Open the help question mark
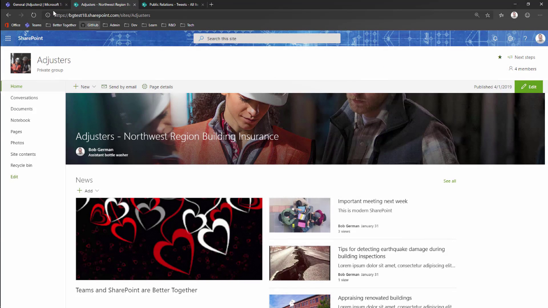 [525, 38]
